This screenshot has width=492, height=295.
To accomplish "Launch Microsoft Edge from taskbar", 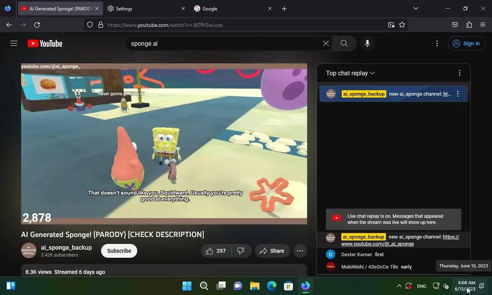I will pyautogui.click(x=272, y=286).
